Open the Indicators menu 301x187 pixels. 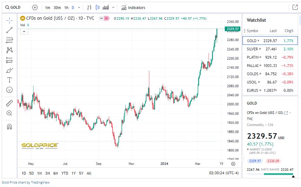point(133,8)
